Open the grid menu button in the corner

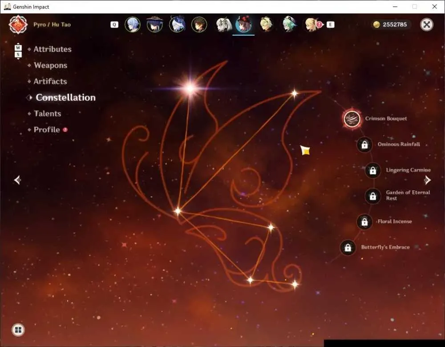[x=18, y=330]
